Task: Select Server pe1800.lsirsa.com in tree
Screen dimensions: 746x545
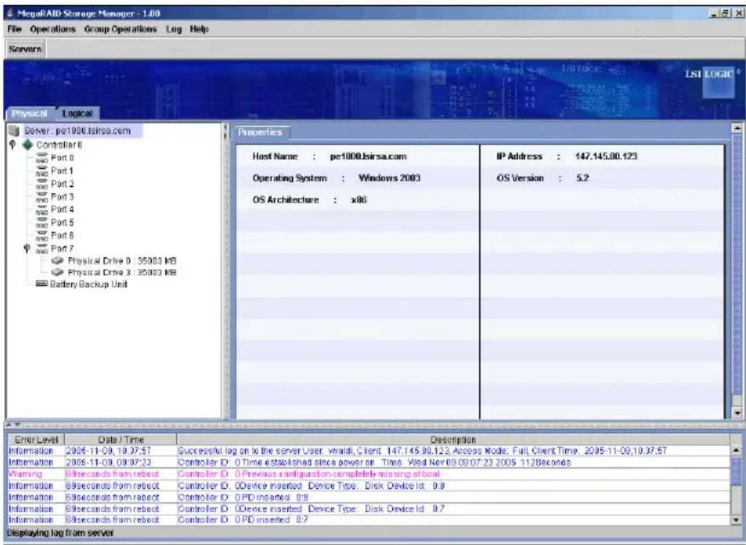Action: tap(77, 131)
